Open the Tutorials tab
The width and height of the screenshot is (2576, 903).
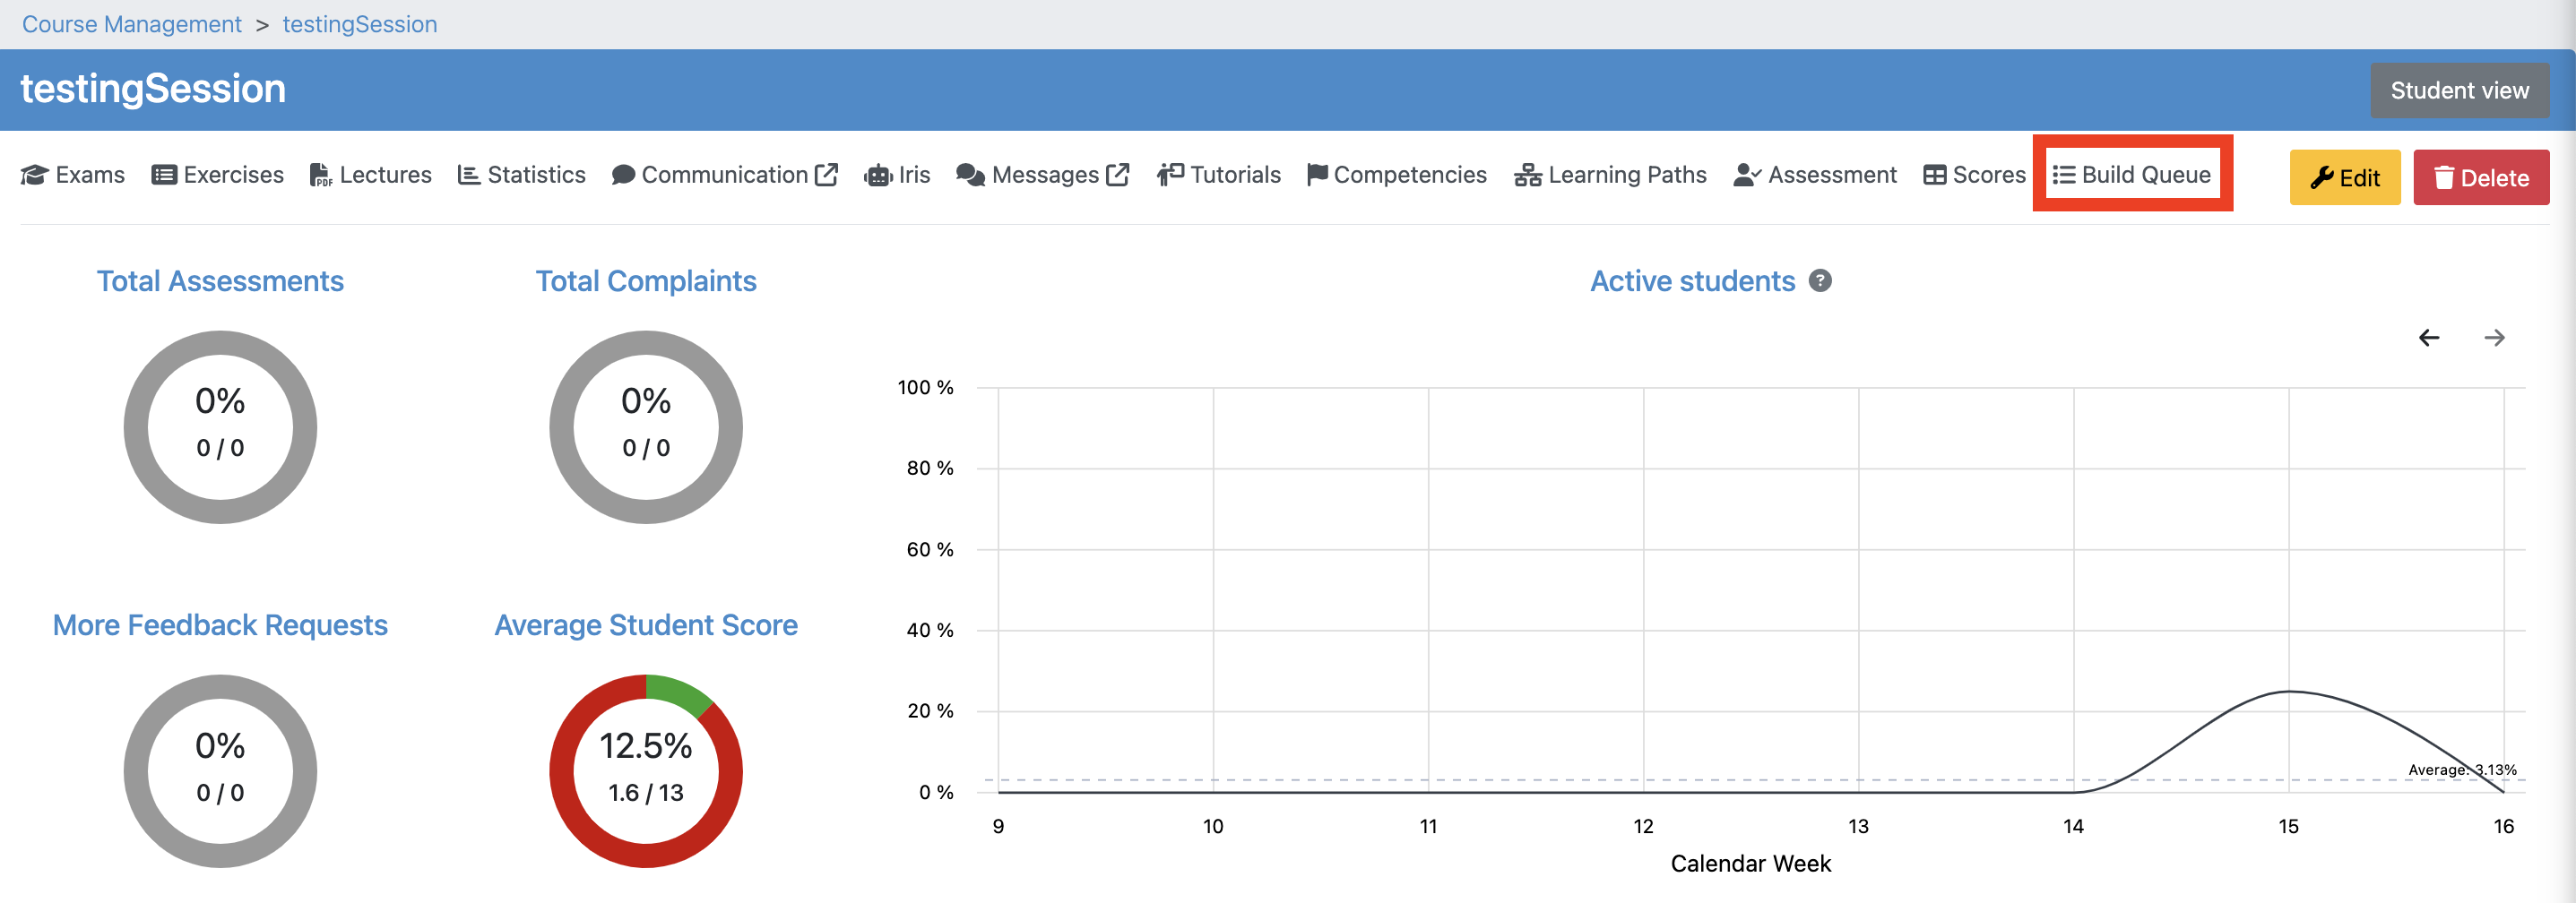pos(1219,175)
